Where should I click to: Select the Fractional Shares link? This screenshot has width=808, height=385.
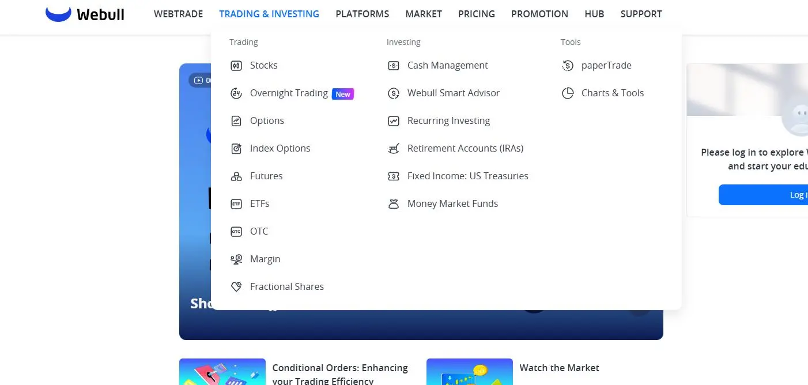[x=287, y=287]
